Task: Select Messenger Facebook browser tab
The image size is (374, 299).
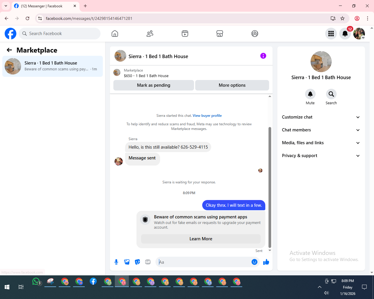Action: pyautogui.click(x=45, y=6)
